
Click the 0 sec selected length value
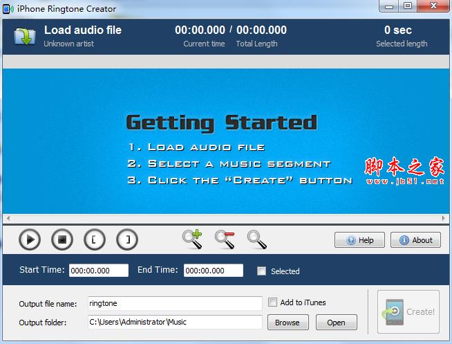(x=398, y=30)
